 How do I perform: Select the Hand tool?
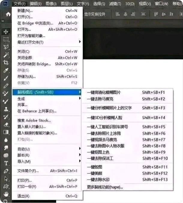click(x=6, y=194)
